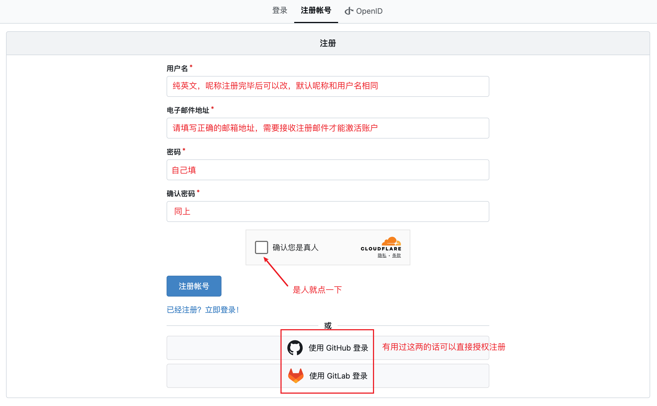Focus the 电子邮件地址 input field
657x406 pixels.
pos(328,128)
